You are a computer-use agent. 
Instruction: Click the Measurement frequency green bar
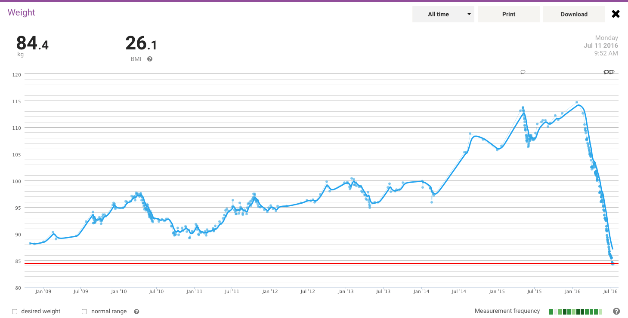click(x=576, y=312)
